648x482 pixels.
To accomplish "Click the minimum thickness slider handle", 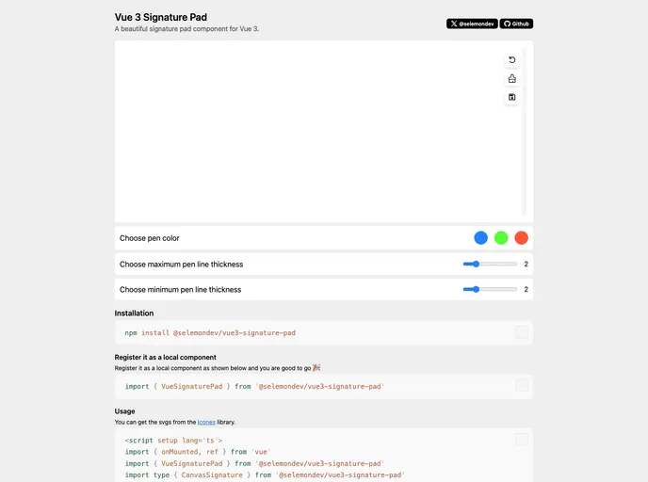I will [476, 289].
